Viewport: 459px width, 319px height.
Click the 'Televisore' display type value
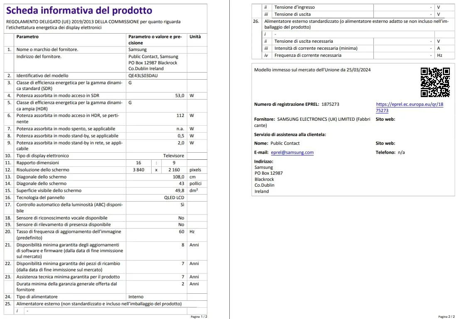pos(174,156)
